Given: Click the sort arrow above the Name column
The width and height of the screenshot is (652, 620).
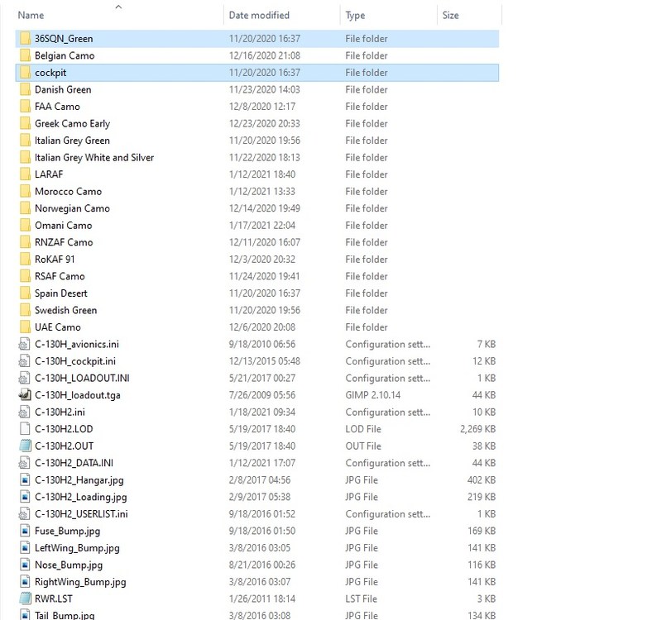Looking at the screenshot, I should click(118, 7).
